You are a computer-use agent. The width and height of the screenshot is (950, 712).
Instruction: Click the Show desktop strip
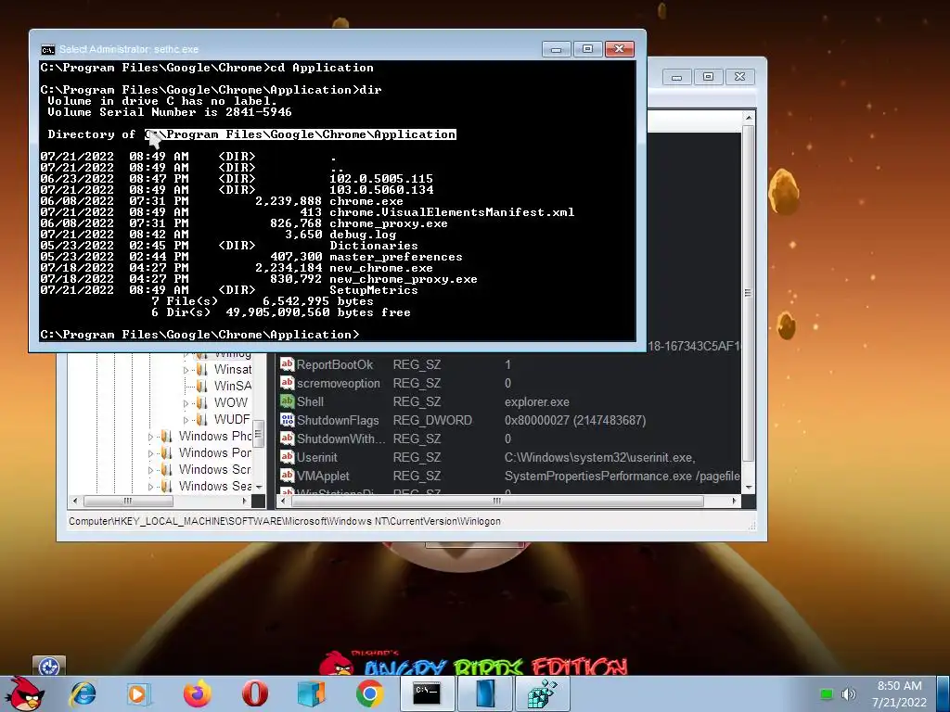click(x=944, y=693)
